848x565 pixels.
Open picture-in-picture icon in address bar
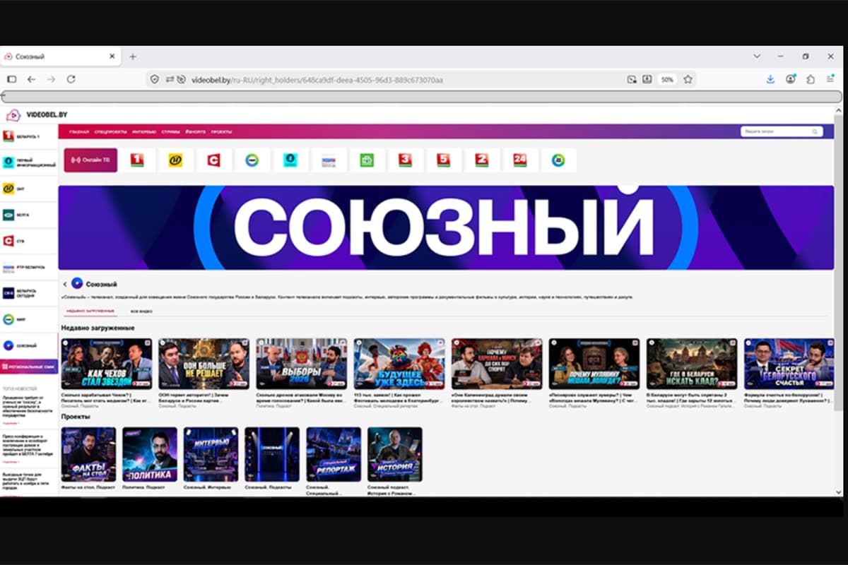(632, 80)
